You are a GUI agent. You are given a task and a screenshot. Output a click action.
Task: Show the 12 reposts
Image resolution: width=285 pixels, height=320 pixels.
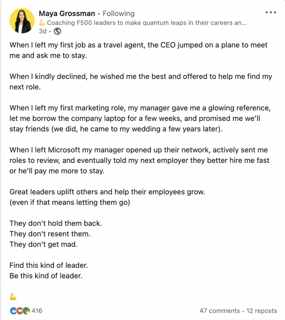click(262, 311)
